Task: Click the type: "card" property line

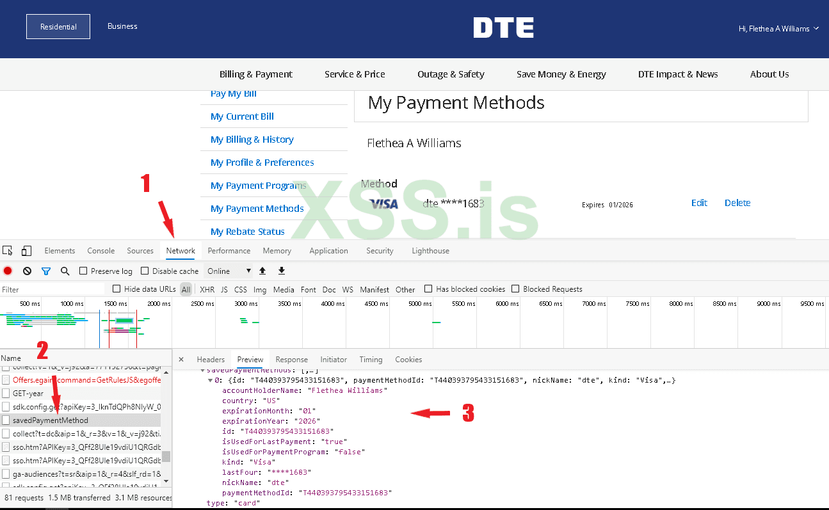Action: point(233,503)
